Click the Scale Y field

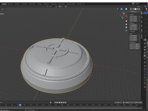coord(133,38)
